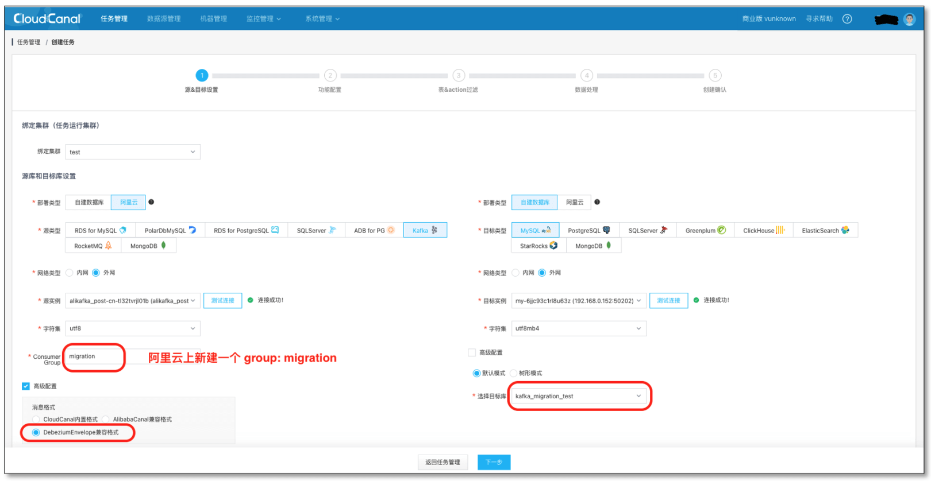The width and height of the screenshot is (931, 481).
Task: Click 下一步 next step button
Action: click(x=494, y=462)
